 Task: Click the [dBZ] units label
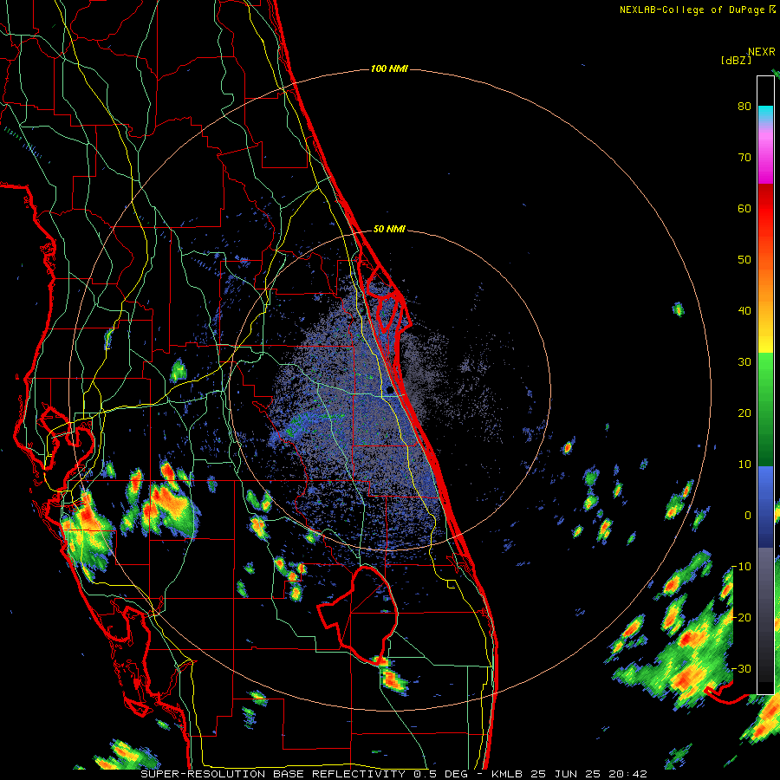tap(736, 61)
